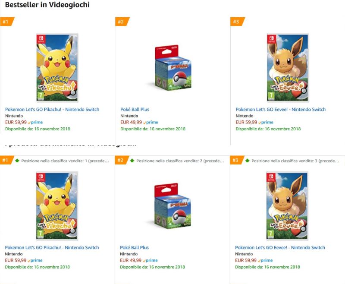Open the bottom Poké Ball Plus product image
The width and height of the screenshot is (345, 284).
172,205
